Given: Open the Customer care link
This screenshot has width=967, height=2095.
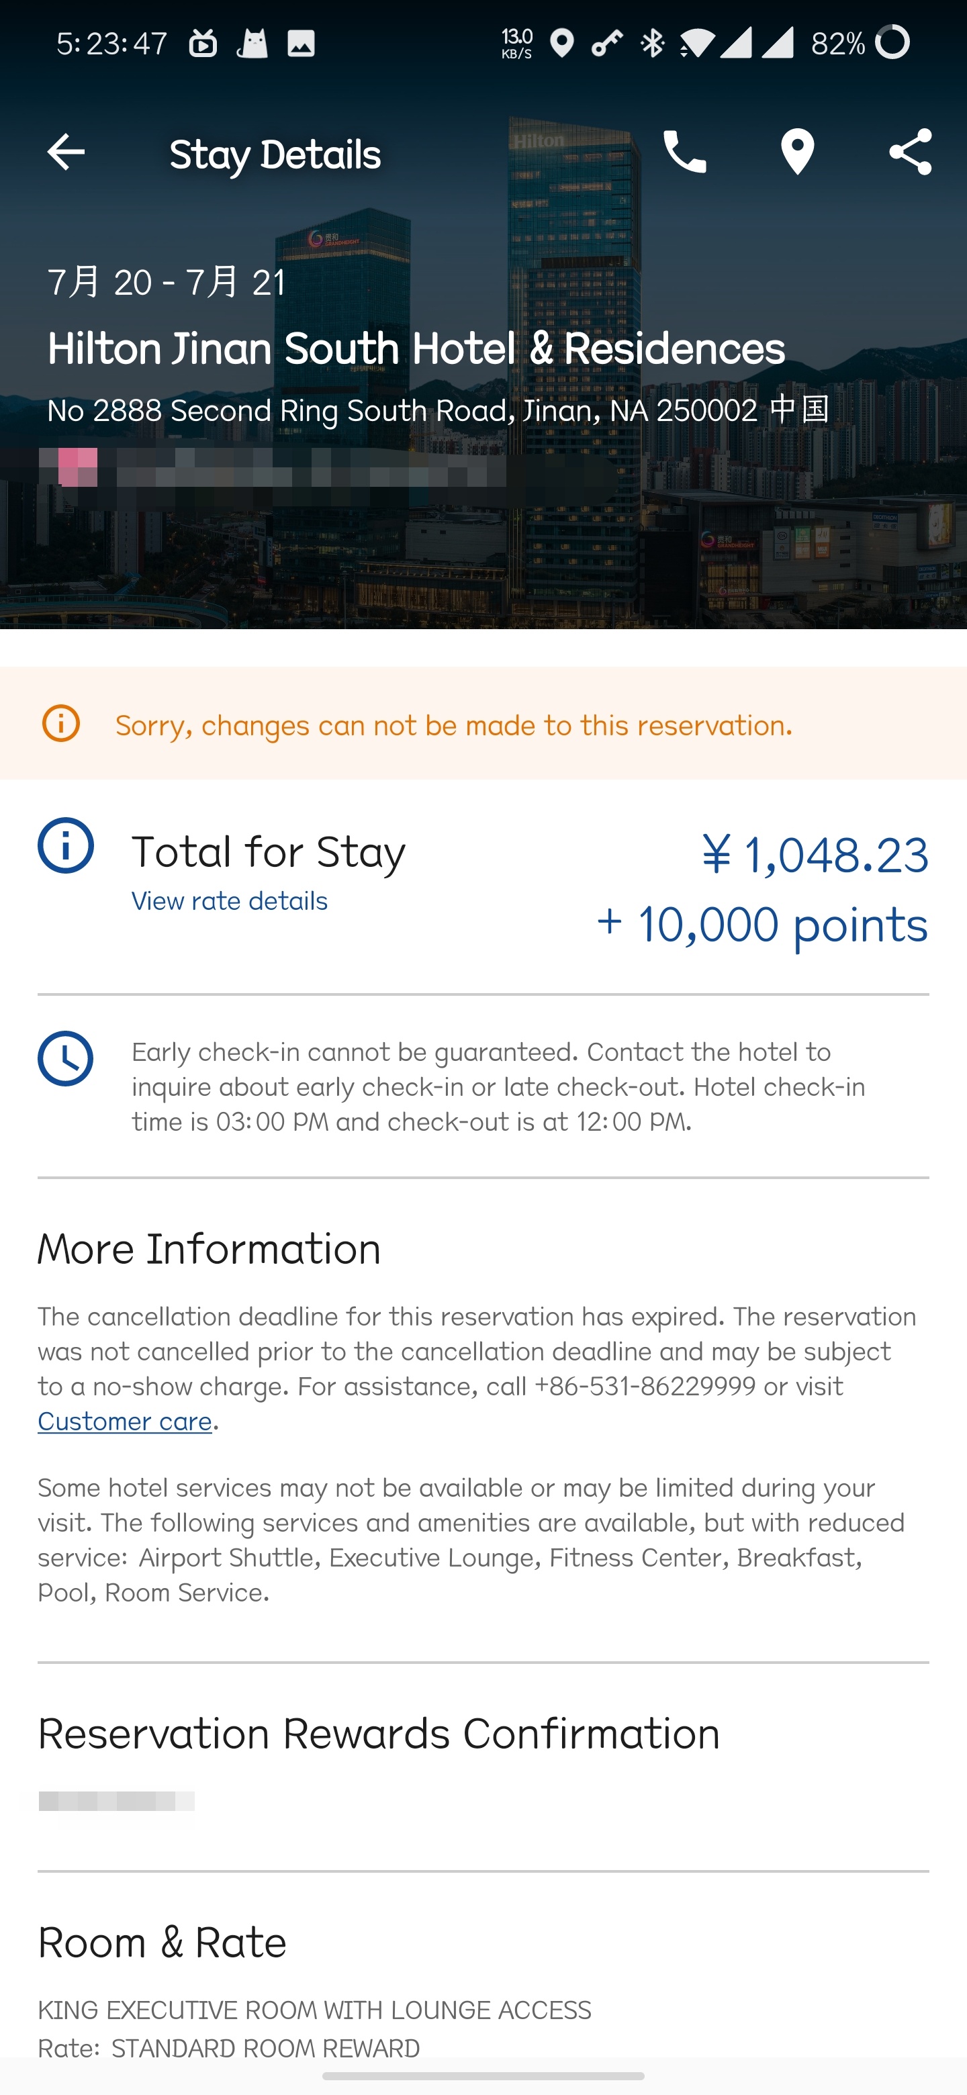Looking at the screenshot, I should 124,1422.
